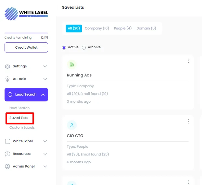Image resolution: width=202 pixels, height=185 pixels.
Task: Expand the Admin Panel chevron
Action: [45, 166]
